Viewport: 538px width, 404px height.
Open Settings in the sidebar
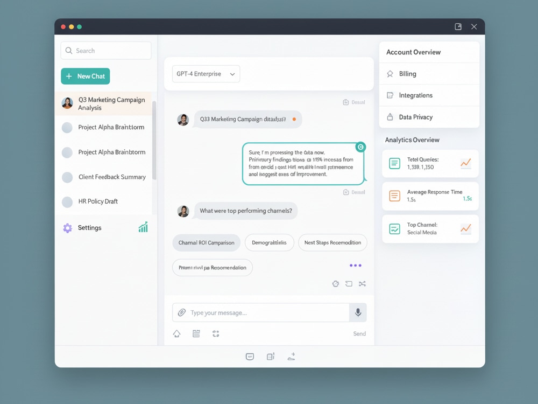[89, 228]
